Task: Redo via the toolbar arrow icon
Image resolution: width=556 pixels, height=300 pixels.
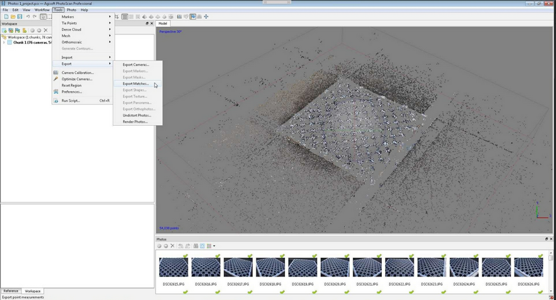Action: (35, 17)
